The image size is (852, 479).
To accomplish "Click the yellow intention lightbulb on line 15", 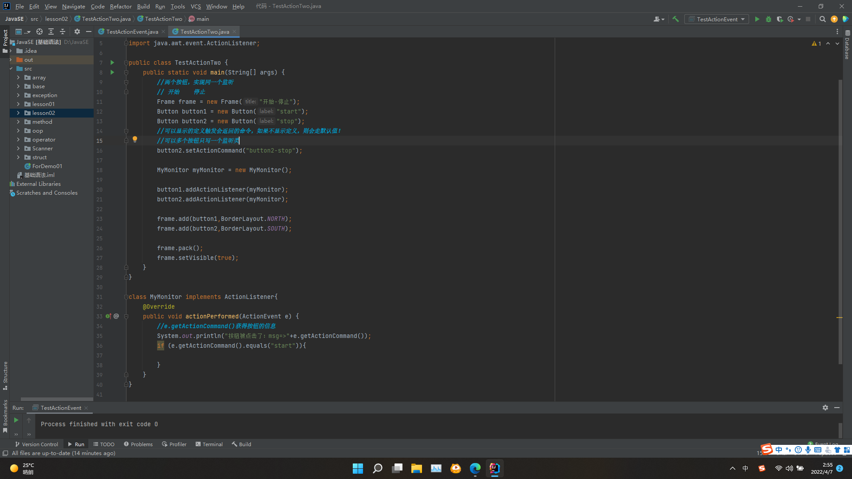I will click(135, 139).
